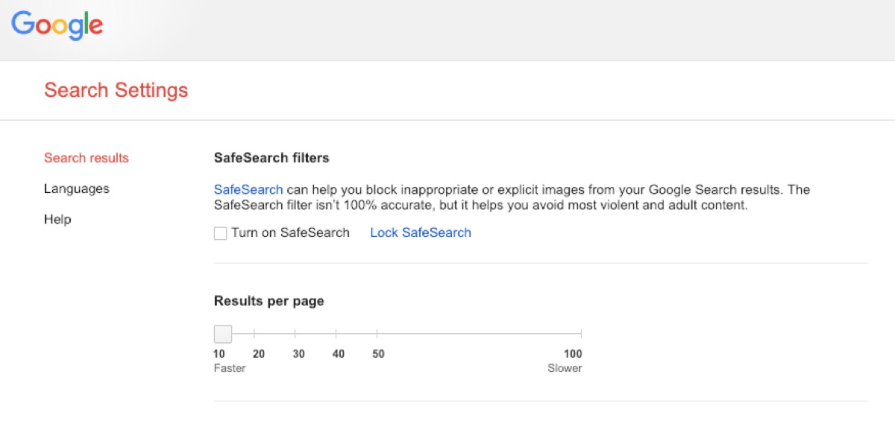
Task: Follow the blue SafeSearch link in description
Action: pyautogui.click(x=248, y=189)
